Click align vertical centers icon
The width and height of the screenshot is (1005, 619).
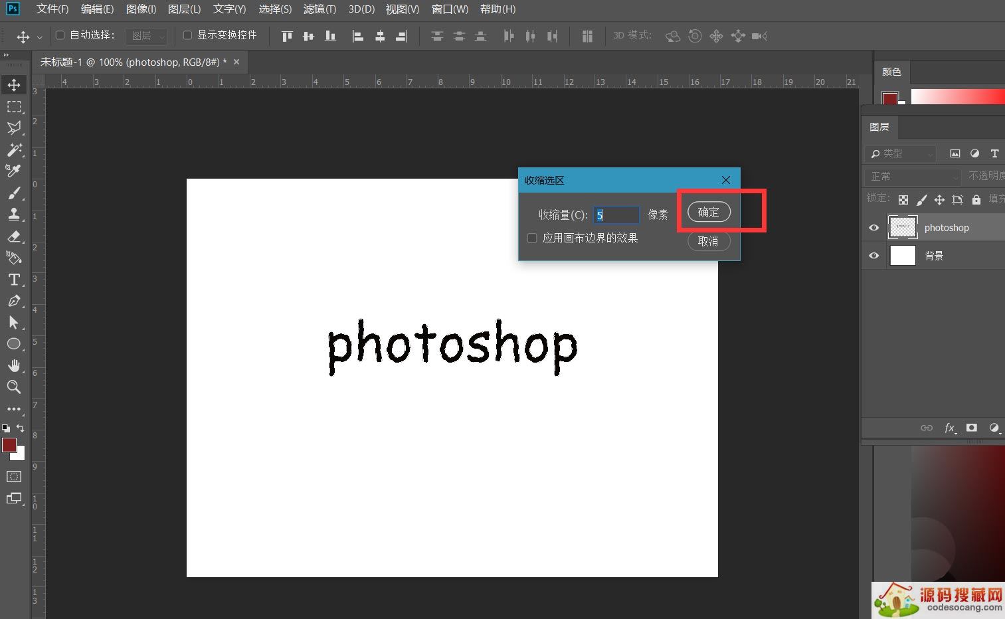[308, 36]
